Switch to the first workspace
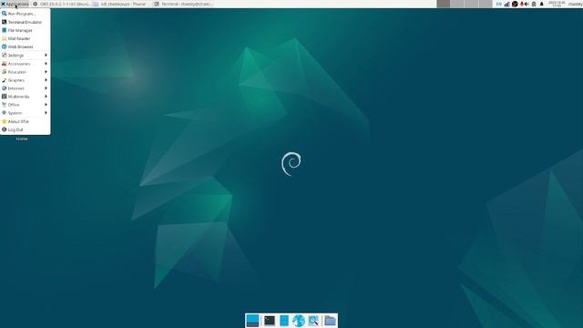 click(x=444, y=4)
